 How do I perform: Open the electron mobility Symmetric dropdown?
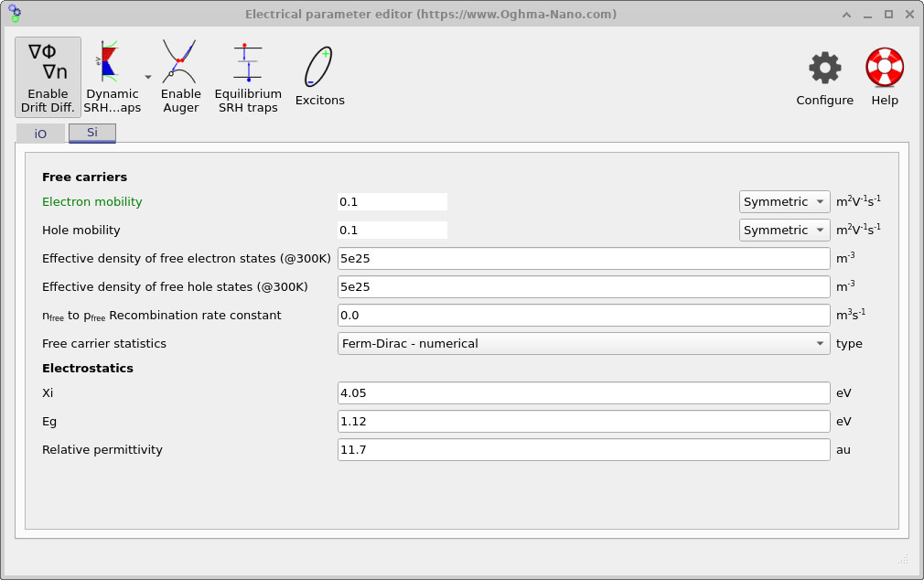[x=784, y=201]
